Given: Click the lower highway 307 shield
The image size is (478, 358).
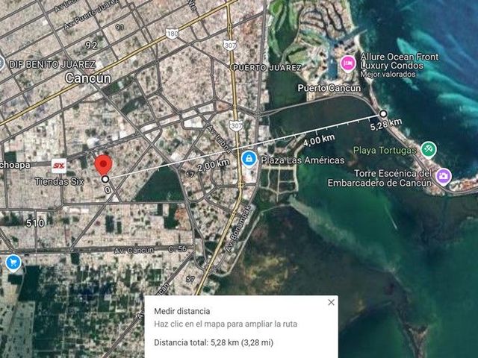Looking at the screenshot, I should coord(236,125).
